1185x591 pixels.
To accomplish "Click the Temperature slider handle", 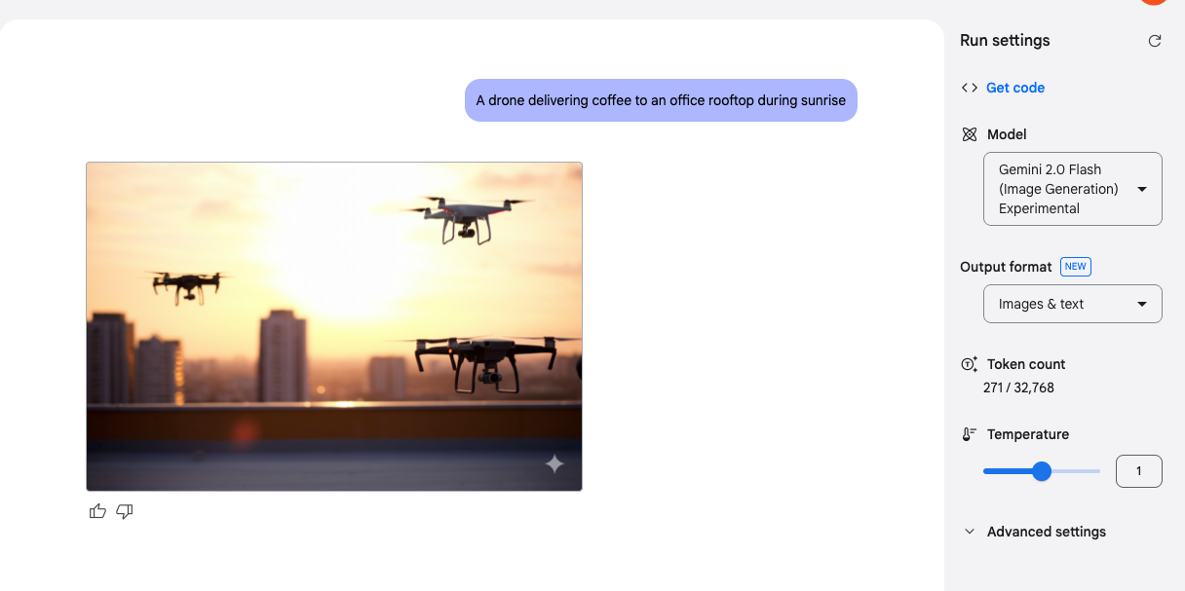I will [x=1042, y=471].
